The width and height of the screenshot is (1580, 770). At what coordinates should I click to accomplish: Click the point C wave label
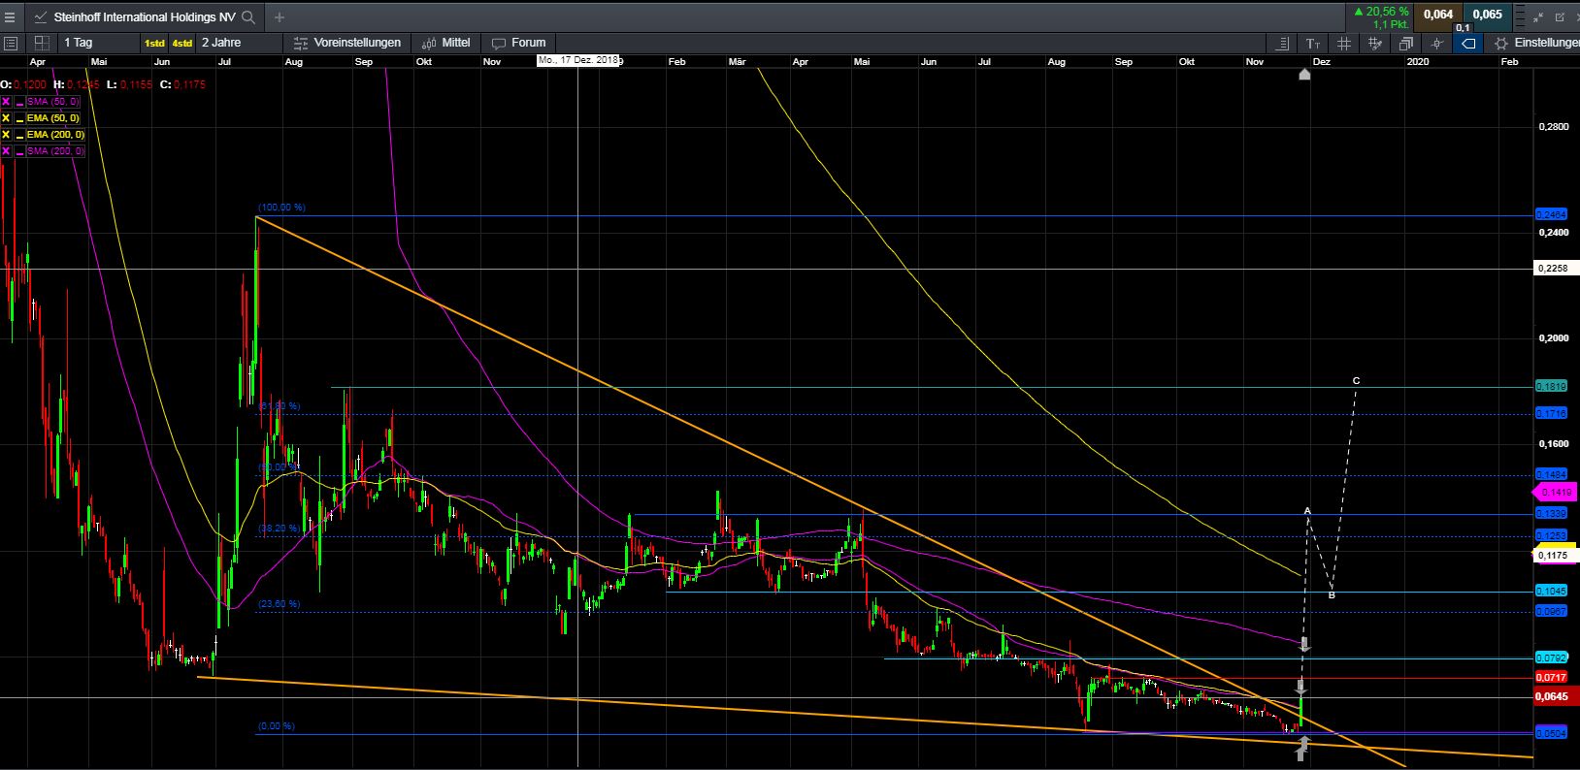(x=1356, y=381)
